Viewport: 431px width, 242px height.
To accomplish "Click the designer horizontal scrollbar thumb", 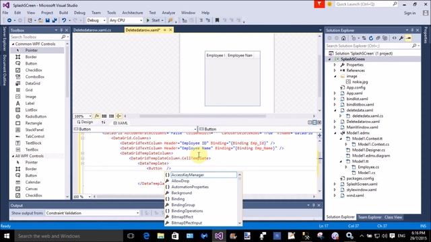I will coord(203,116).
